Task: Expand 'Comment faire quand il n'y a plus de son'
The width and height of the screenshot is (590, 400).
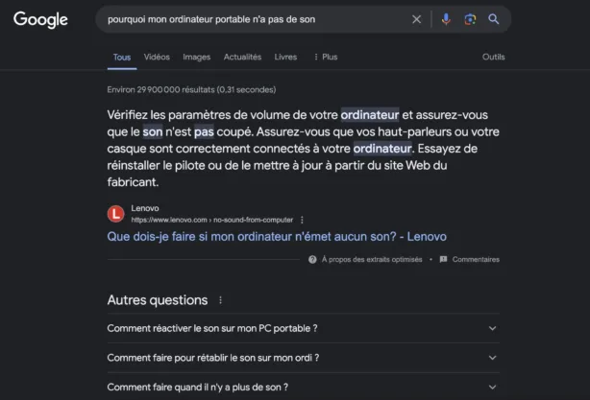Action: click(304, 387)
